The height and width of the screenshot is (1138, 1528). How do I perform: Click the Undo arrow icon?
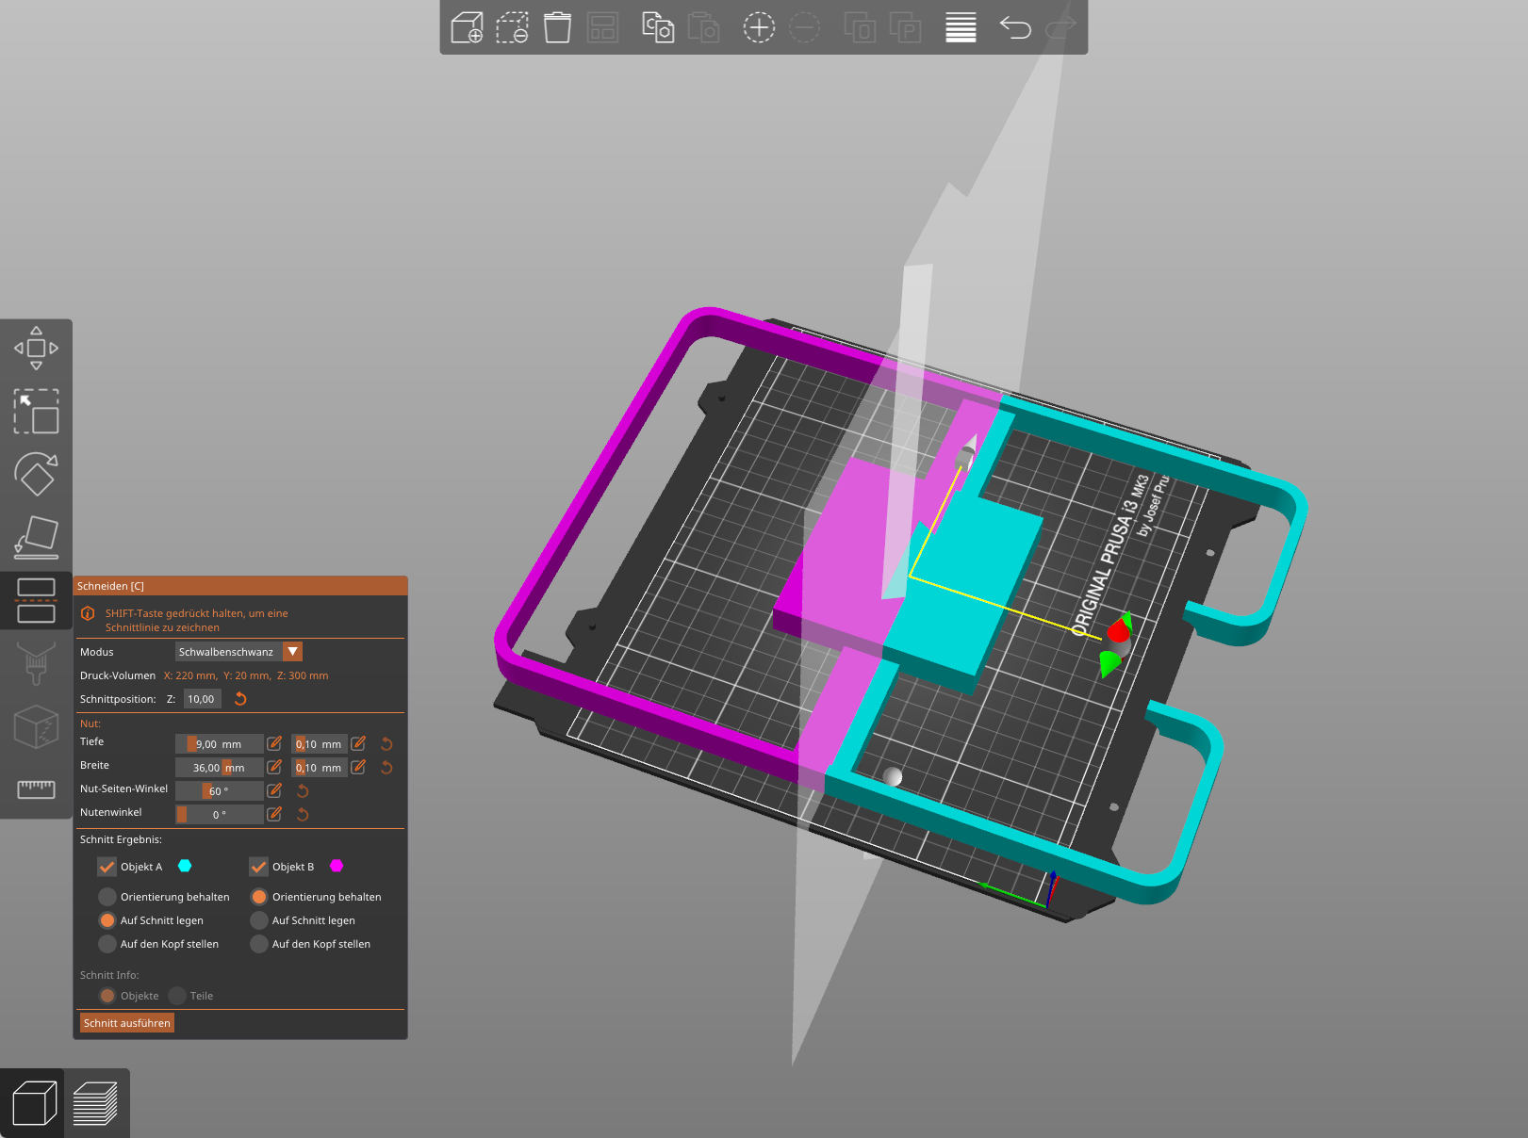(x=1015, y=27)
